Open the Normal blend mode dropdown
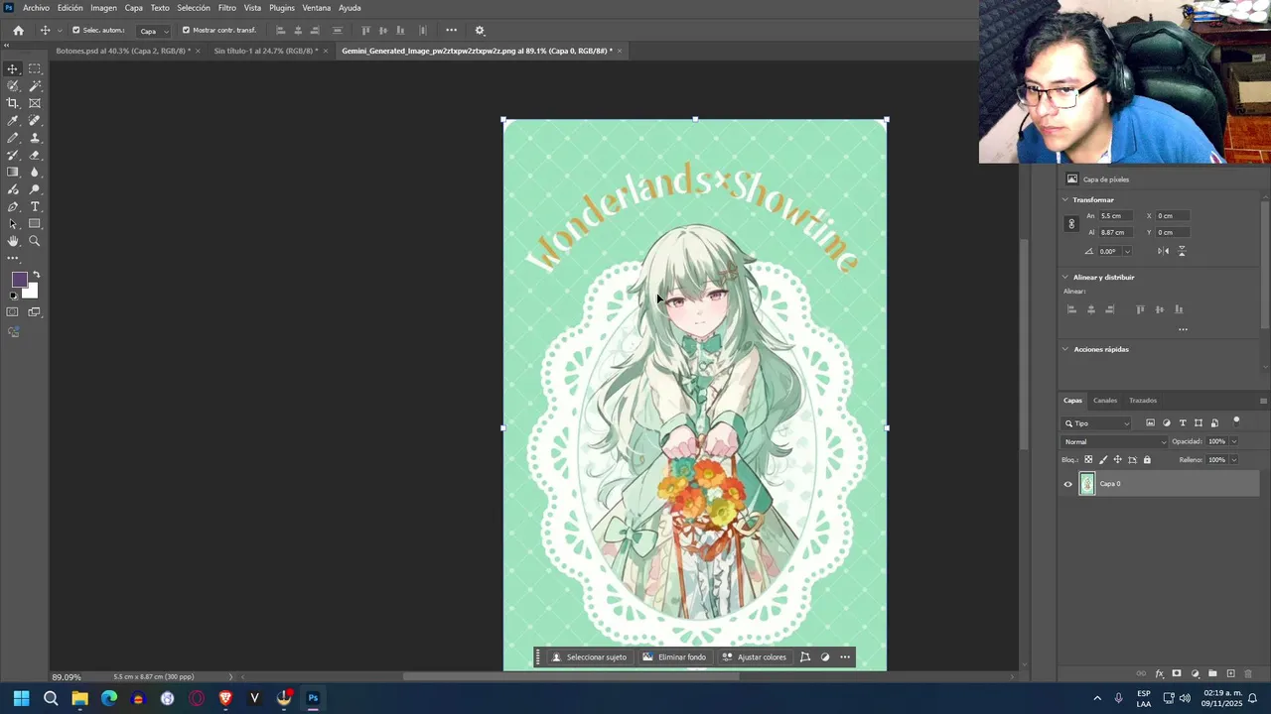 pyautogui.click(x=1115, y=442)
